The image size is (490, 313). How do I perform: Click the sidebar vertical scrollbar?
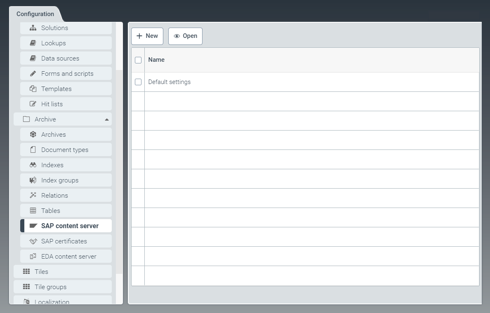point(119,165)
